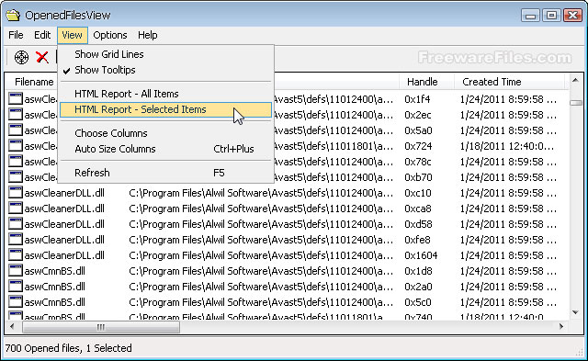
Task: Click the crosshair target toolbar icon
Action: pyautogui.click(x=21, y=57)
